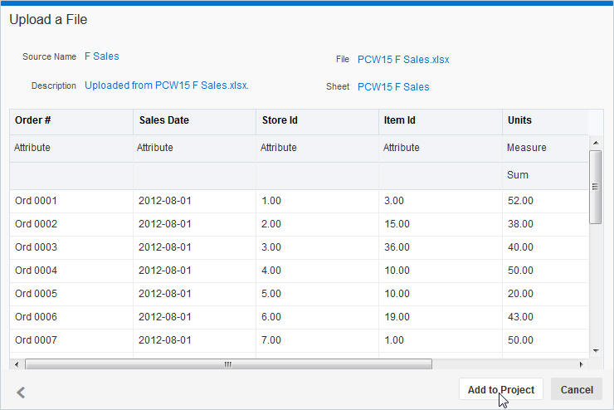Click Item Id 1.00 in Ord 0007 row
614x410 pixels.
(x=441, y=340)
